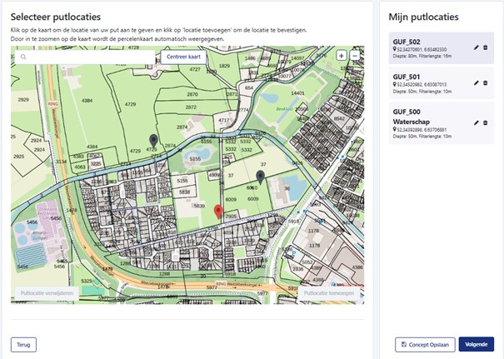Edit the GUF_500 Waterschap location

(x=475, y=122)
